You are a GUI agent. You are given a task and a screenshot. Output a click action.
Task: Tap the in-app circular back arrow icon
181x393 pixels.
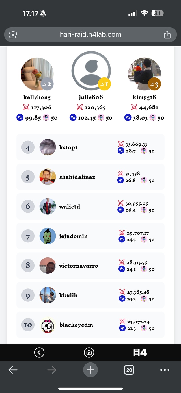click(x=39, y=352)
